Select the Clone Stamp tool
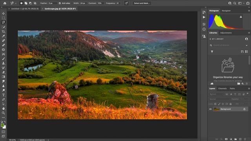 tap(4, 63)
